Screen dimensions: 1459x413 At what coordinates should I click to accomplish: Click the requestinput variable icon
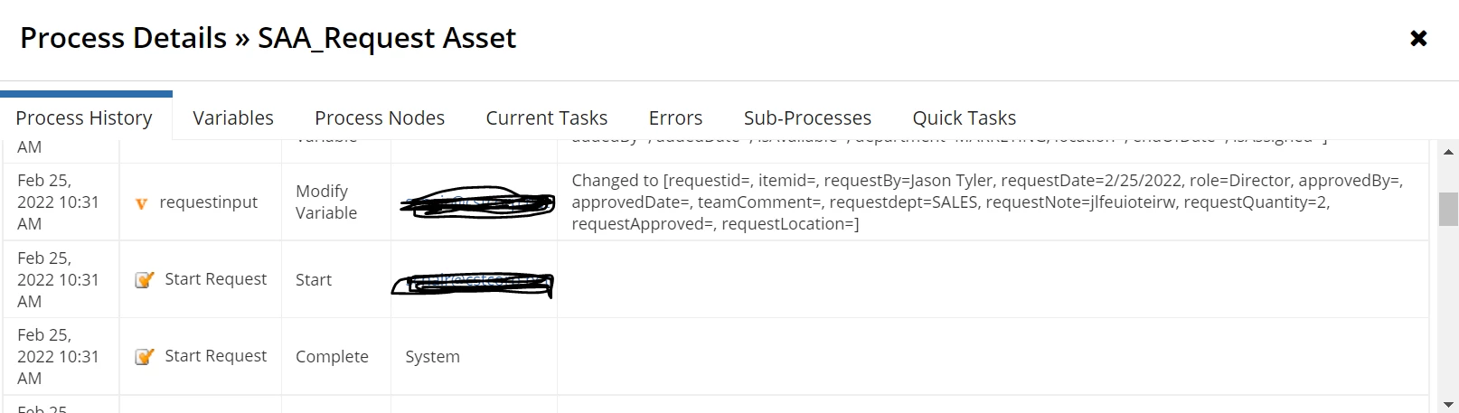(141, 203)
